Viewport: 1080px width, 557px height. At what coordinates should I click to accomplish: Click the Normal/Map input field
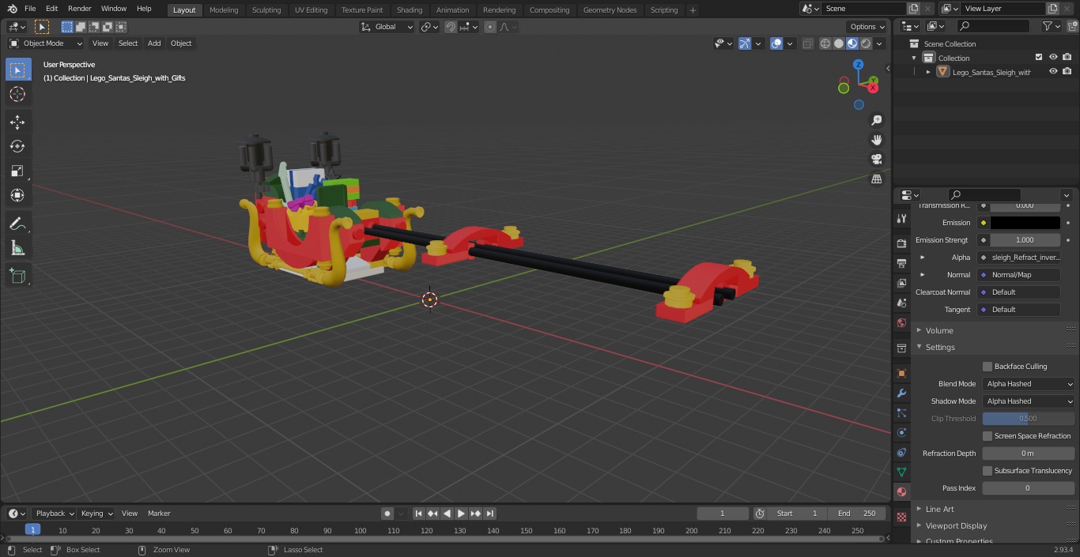1019,275
